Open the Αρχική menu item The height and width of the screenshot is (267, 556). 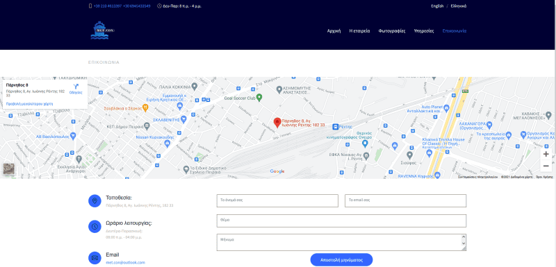tap(334, 31)
